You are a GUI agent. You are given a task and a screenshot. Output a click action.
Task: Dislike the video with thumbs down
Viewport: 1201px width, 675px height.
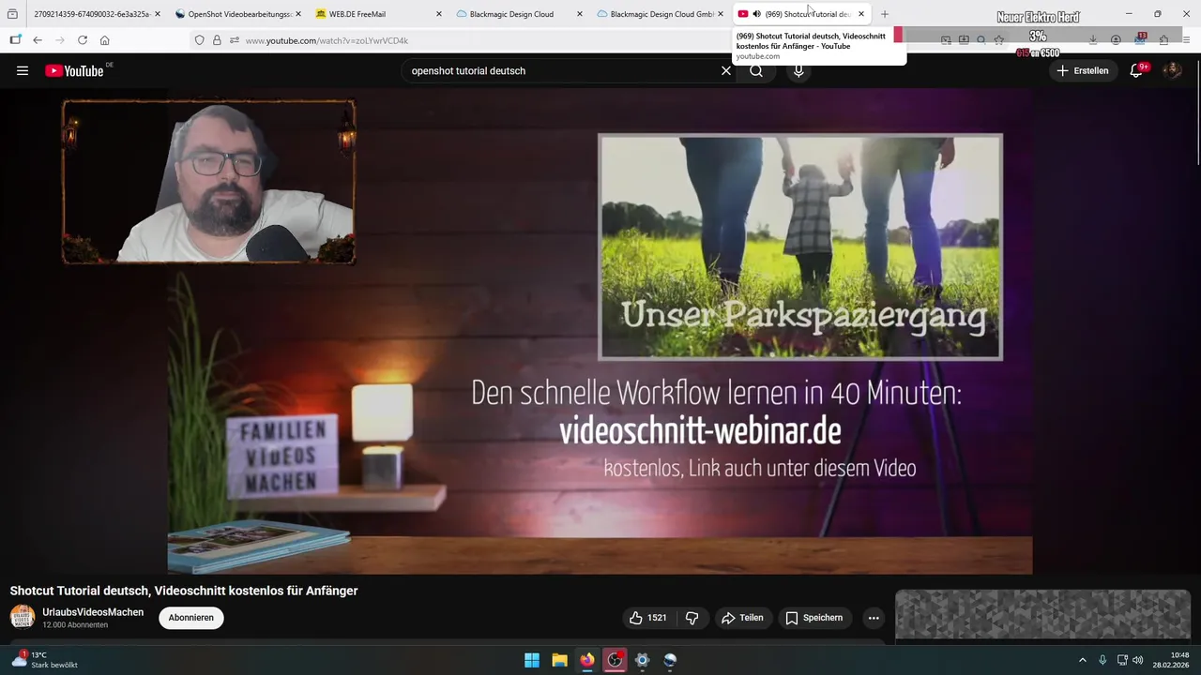click(x=692, y=618)
